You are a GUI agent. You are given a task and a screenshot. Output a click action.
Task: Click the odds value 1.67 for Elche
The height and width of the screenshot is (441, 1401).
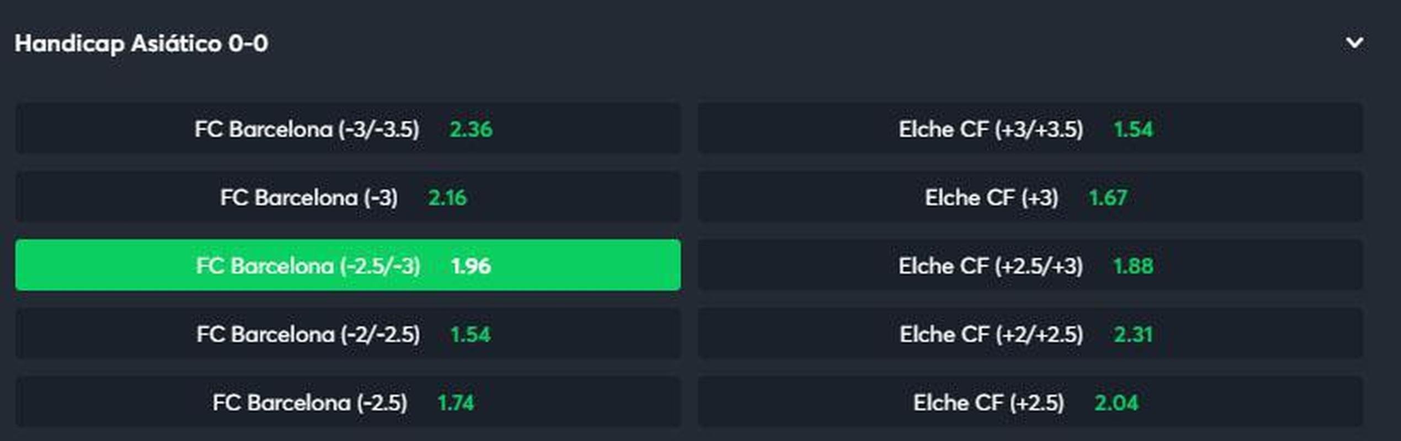(x=1108, y=197)
